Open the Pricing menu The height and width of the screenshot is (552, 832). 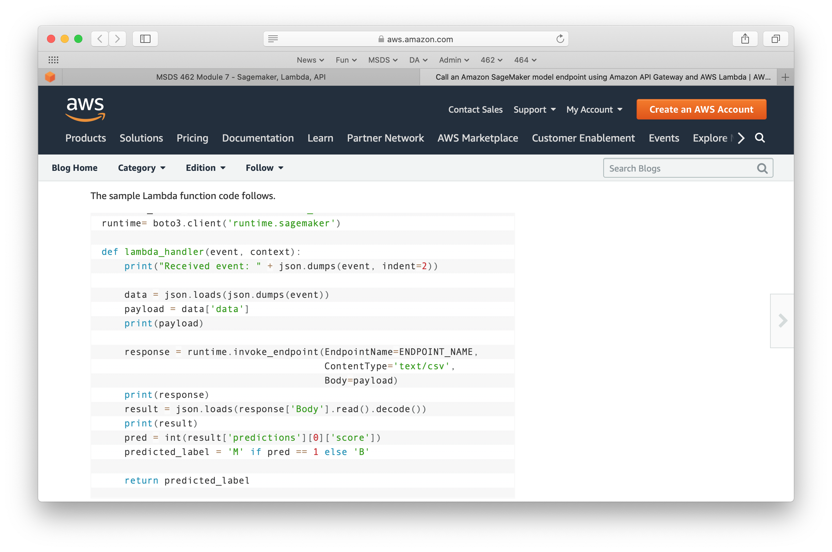click(192, 138)
